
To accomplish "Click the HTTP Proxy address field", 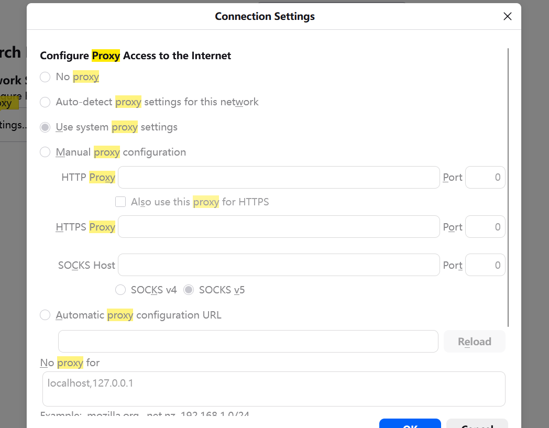I will [x=278, y=178].
